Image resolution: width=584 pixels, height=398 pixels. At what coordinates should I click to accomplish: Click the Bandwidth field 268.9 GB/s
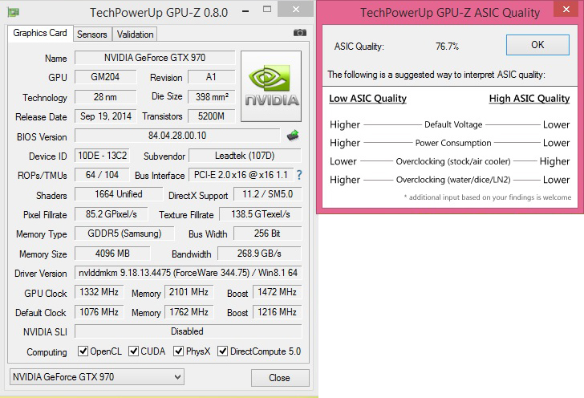tap(259, 254)
